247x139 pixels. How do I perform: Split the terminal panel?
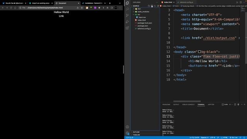tap(235, 104)
